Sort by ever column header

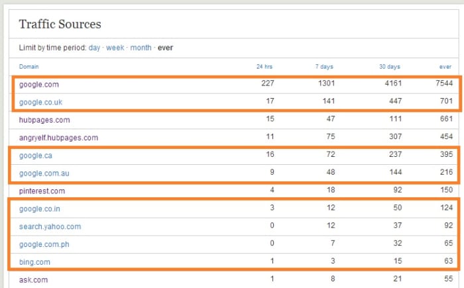pos(445,66)
